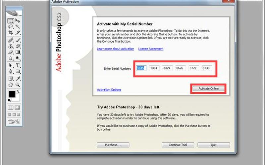Select the Brush tool
The height and width of the screenshot is (165, 265).
point(18,40)
